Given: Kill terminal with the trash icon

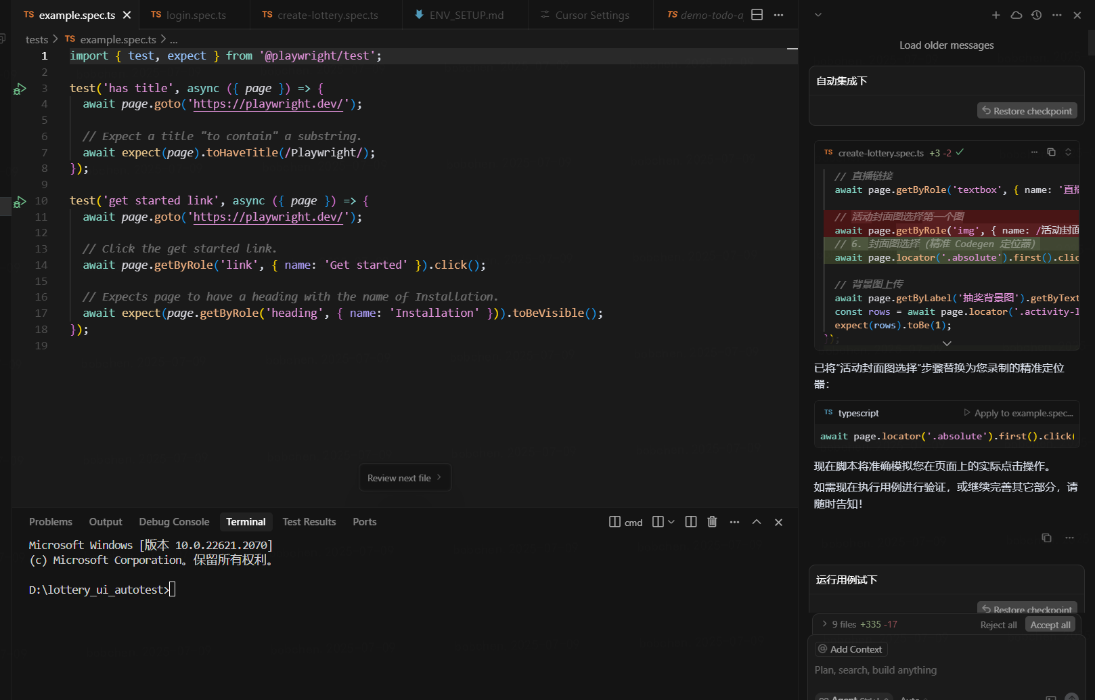Looking at the screenshot, I should (x=712, y=522).
